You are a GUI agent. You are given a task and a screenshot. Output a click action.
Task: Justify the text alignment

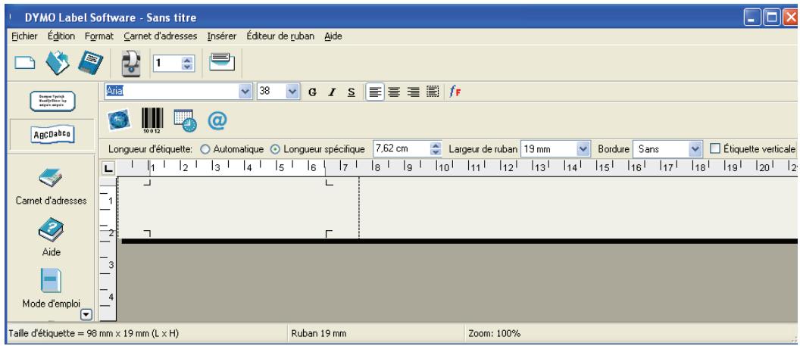pyautogui.click(x=433, y=92)
